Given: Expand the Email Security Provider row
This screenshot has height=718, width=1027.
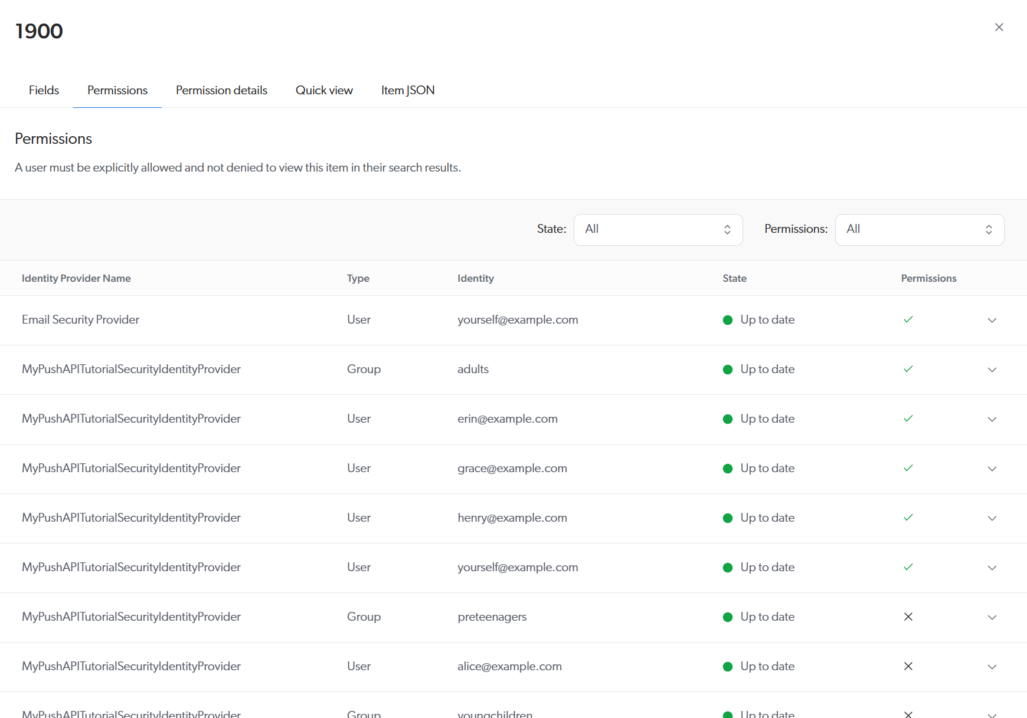Looking at the screenshot, I should click(x=992, y=320).
